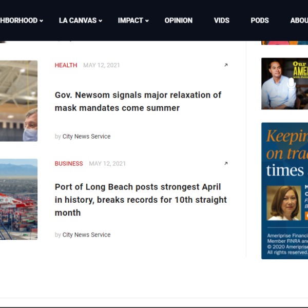
Task: Open the Gov. Newsom mask mandates headline
Action: pos(138,102)
